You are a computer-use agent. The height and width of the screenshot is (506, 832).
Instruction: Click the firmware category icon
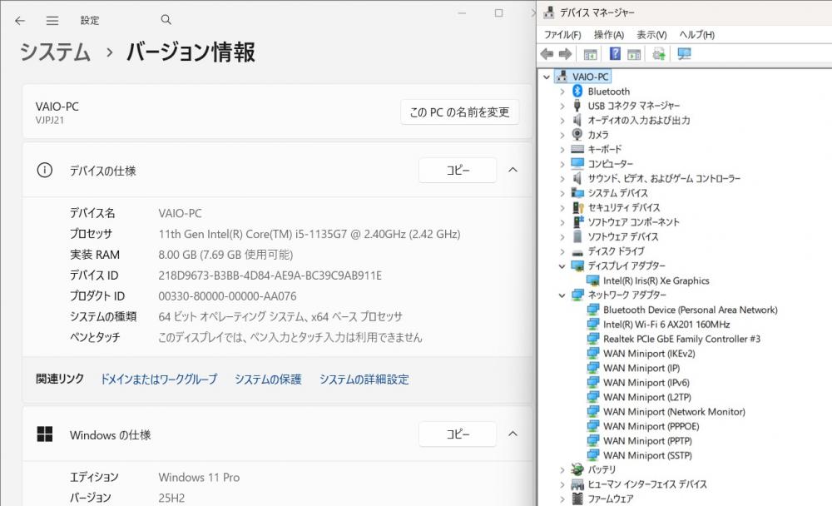tap(577, 499)
